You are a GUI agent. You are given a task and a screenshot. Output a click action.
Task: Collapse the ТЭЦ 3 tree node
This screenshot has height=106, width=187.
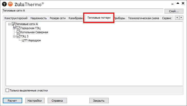coord(14,36)
